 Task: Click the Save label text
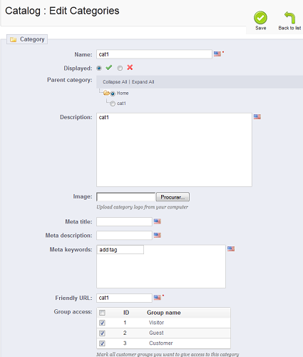click(x=261, y=28)
